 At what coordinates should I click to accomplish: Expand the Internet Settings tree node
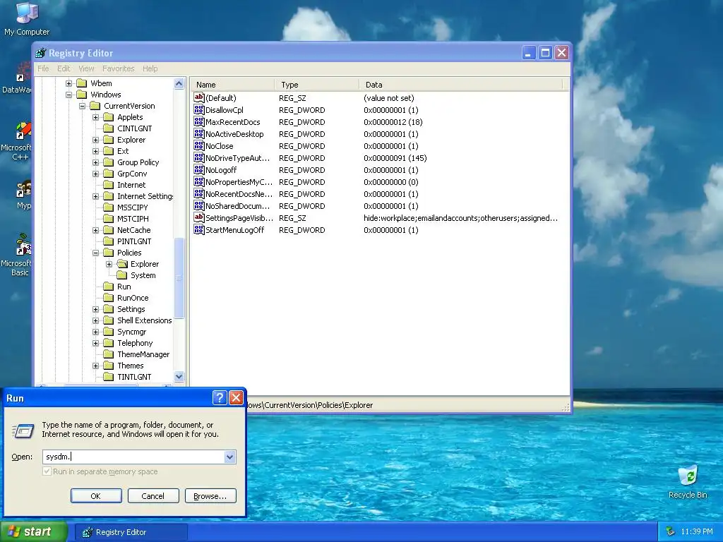[x=95, y=196]
